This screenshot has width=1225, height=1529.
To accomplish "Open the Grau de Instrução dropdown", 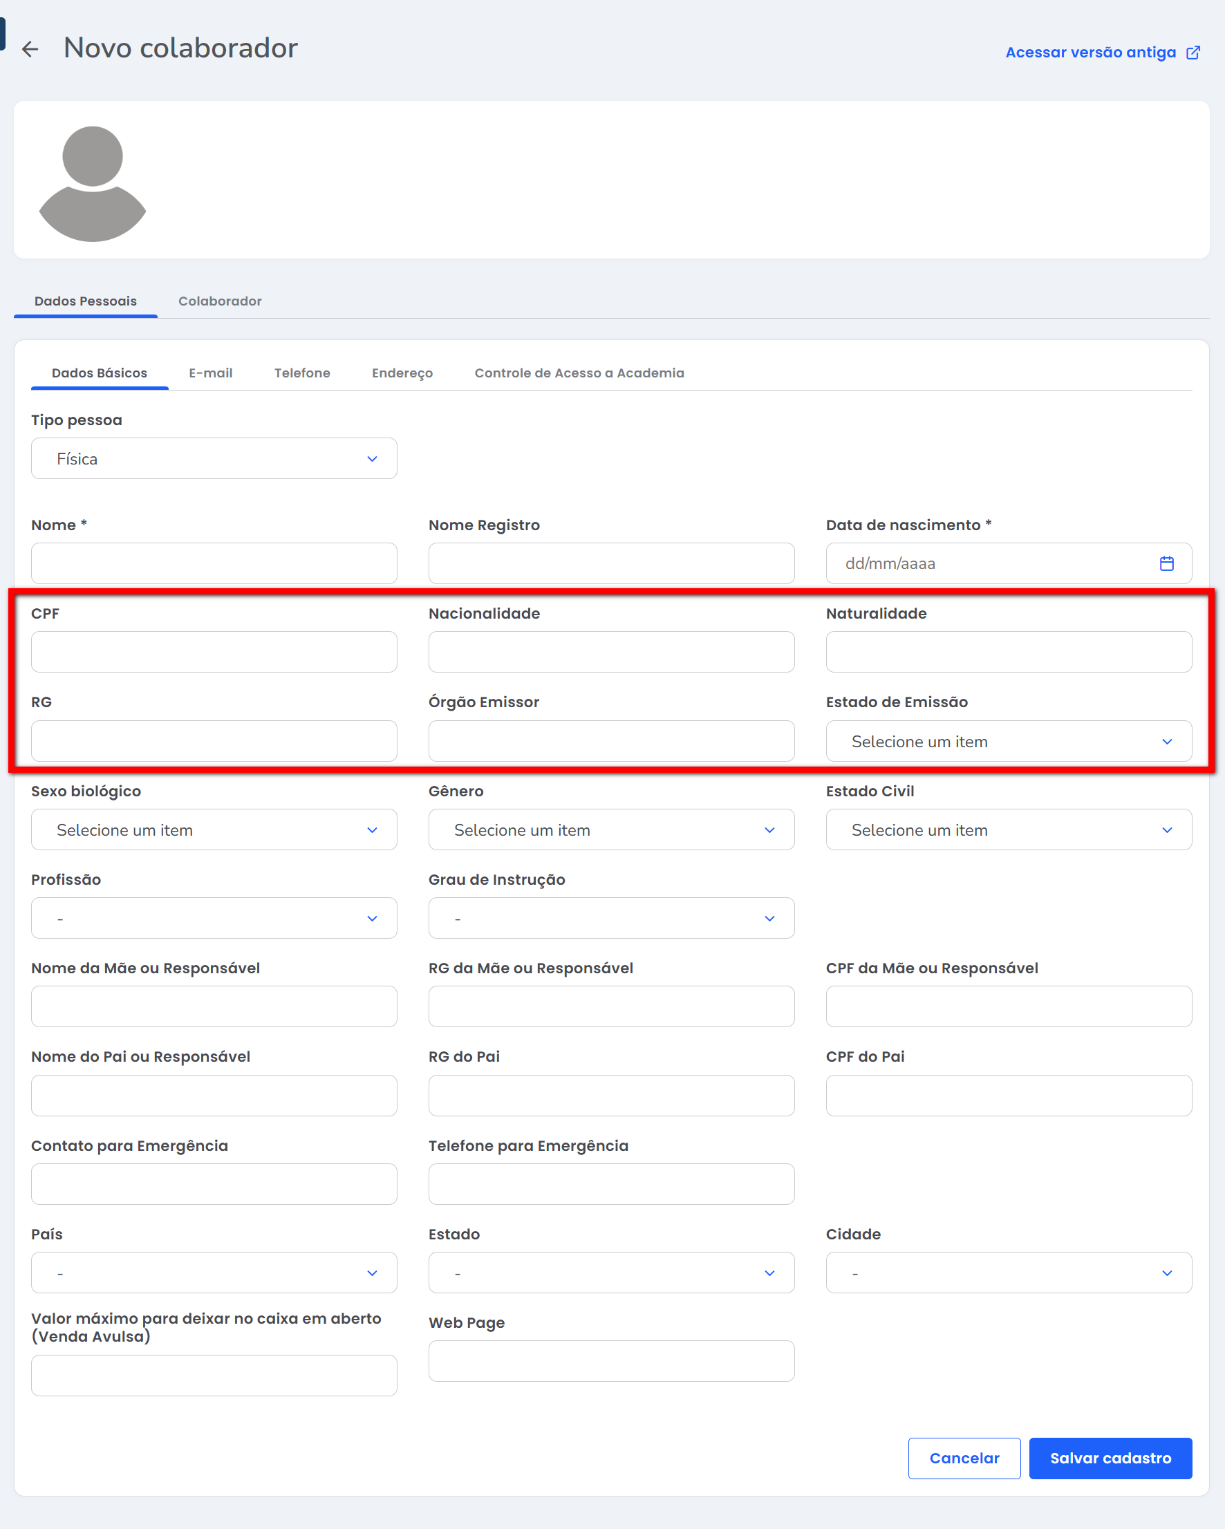I will point(610,919).
